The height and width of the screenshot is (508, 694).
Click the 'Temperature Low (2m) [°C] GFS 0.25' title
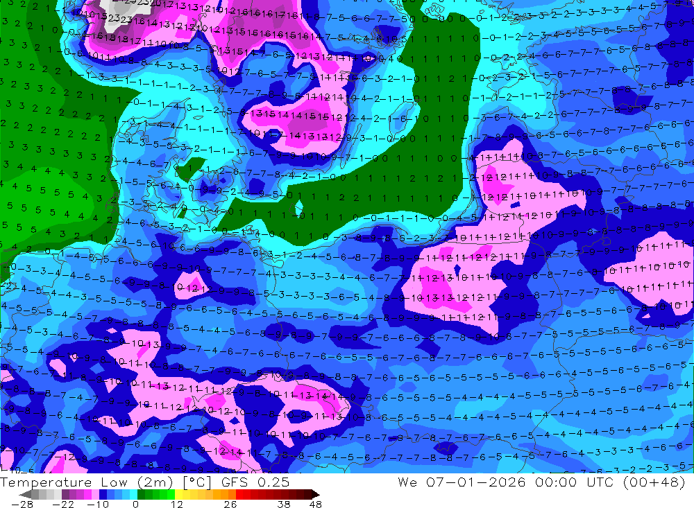coord(145,482)
